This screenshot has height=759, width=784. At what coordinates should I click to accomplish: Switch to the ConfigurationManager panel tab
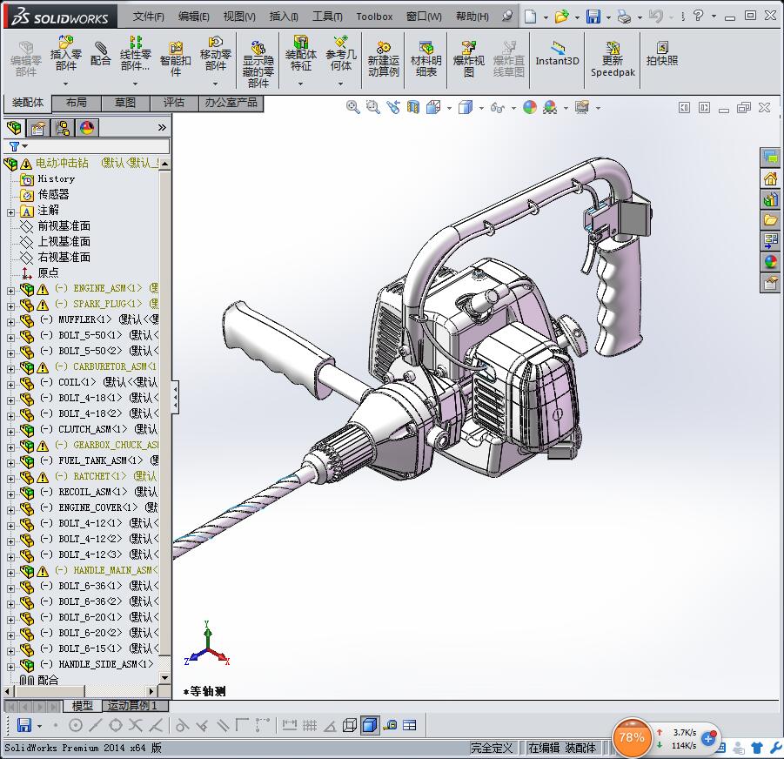(63, 128)
